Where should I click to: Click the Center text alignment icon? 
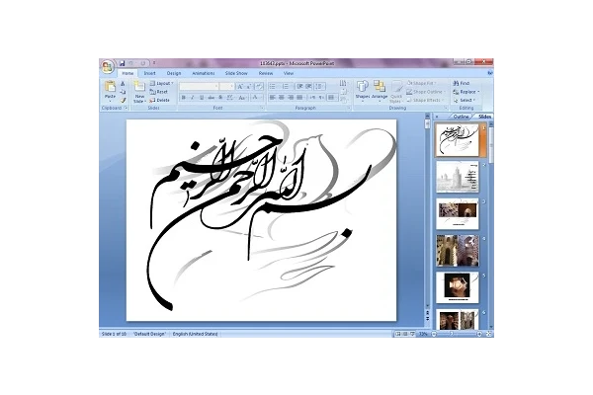(282, 98)
